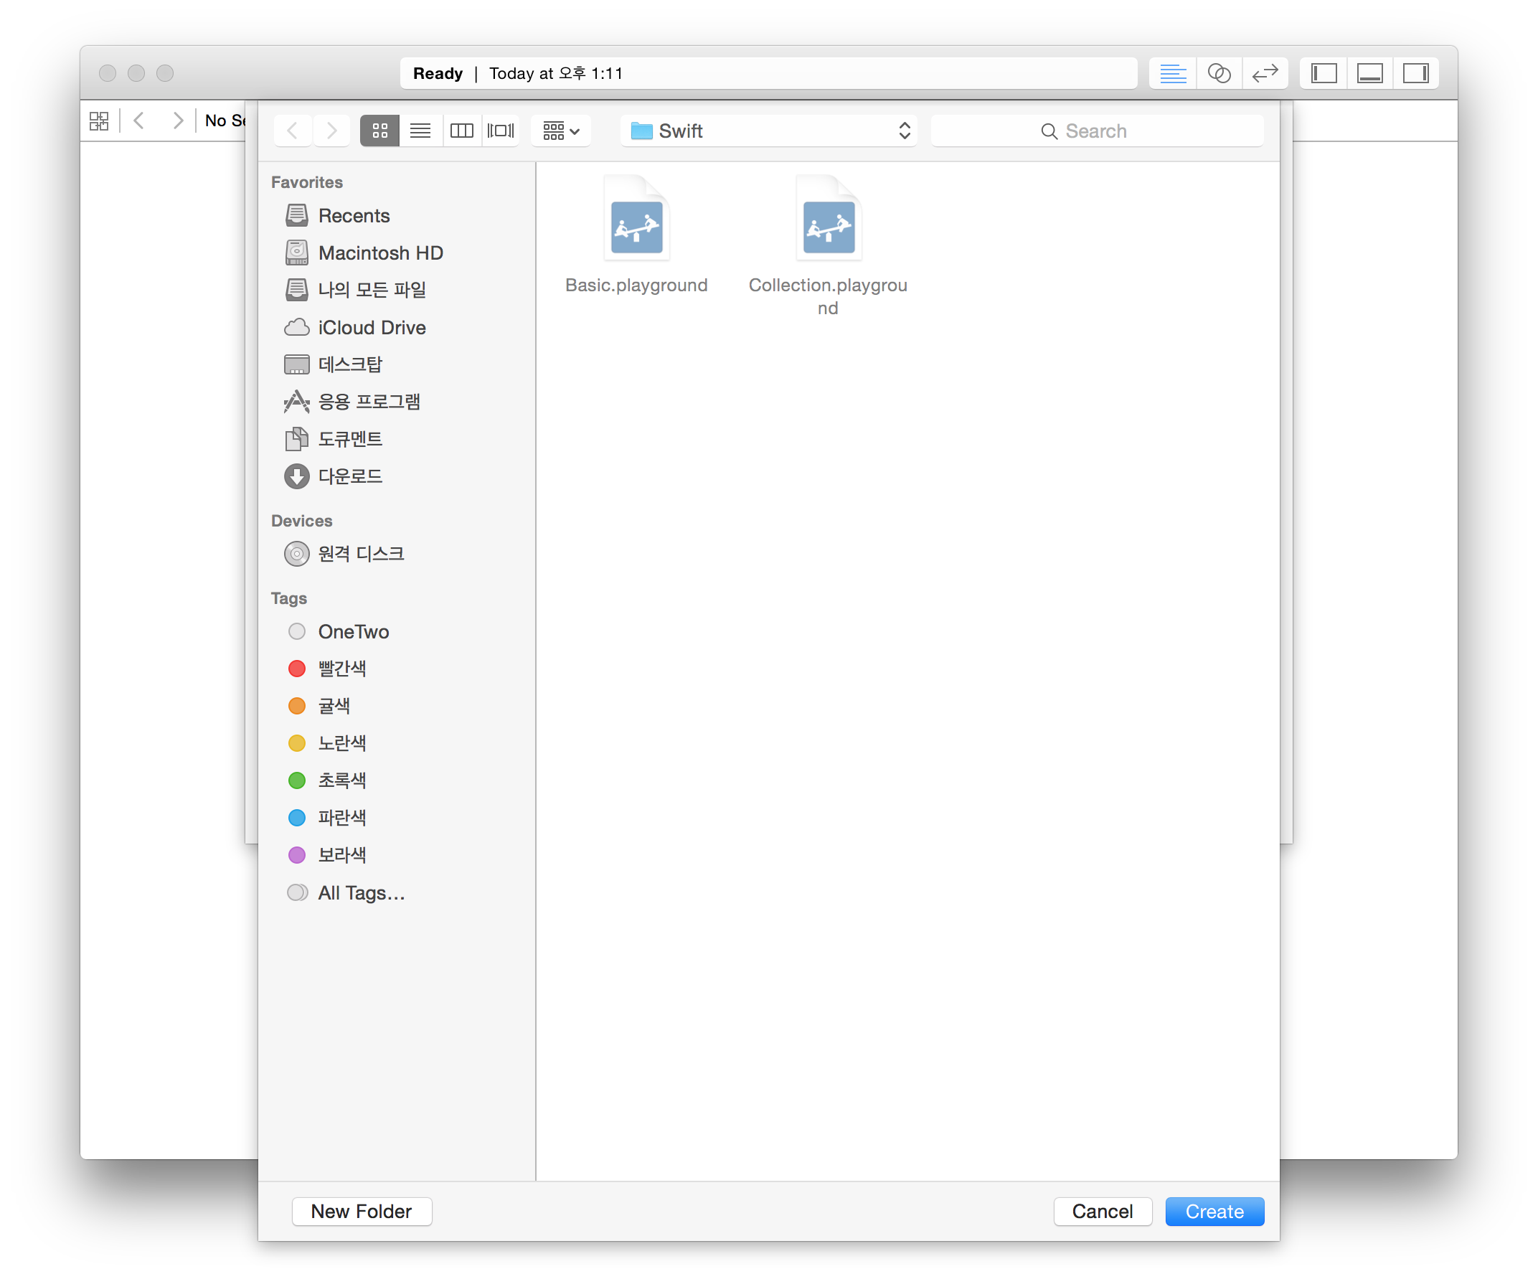Toggle the debug area panel
Screen dimensions: 1538x1274
coord(1369,73)
